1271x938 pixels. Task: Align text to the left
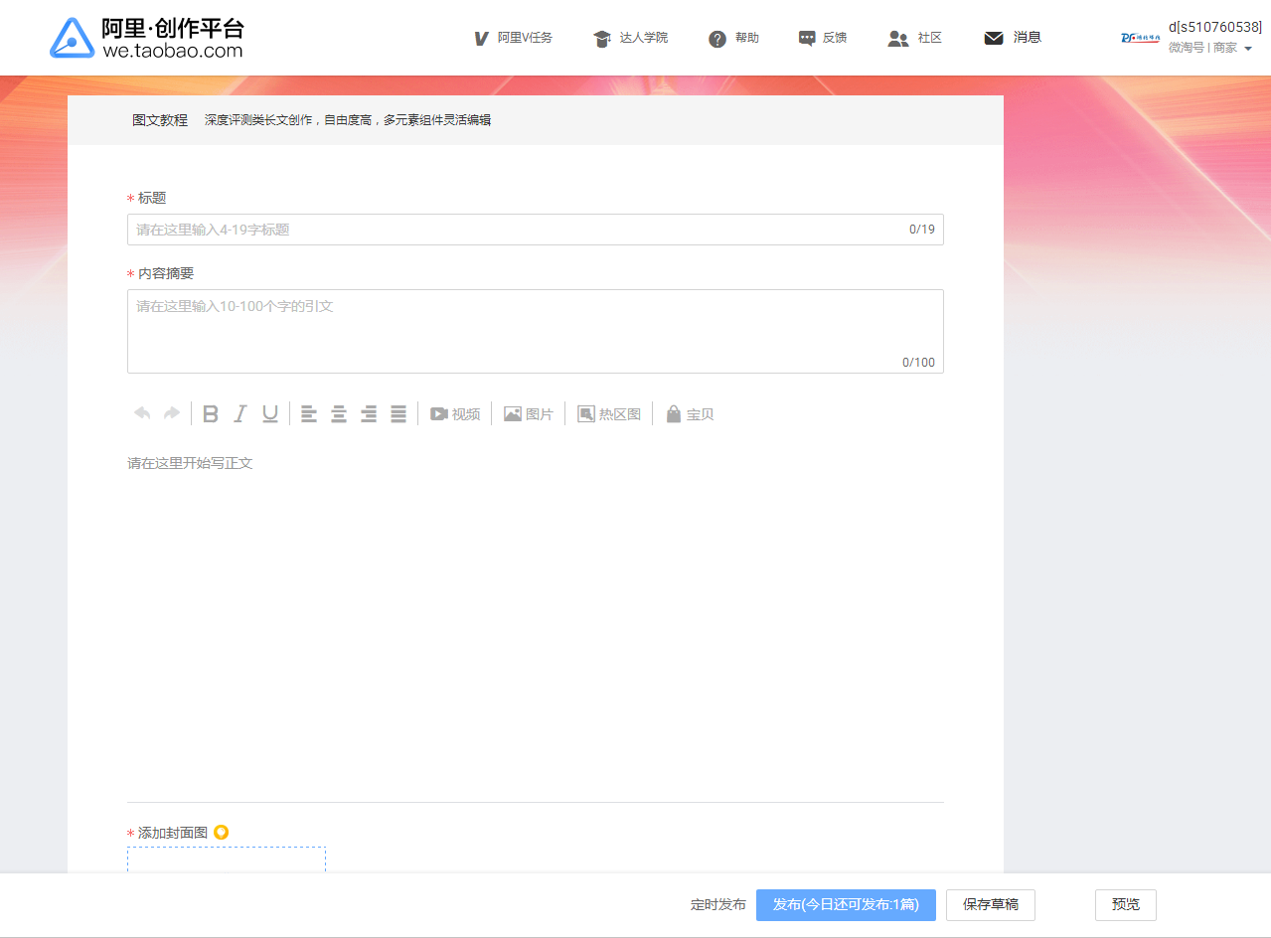pos(309,413)
